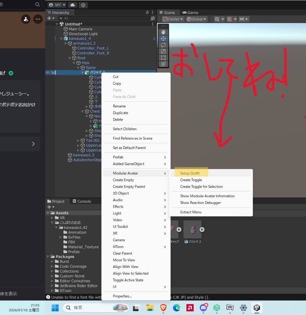Choose Create Toggle in submenu

(x=211, y=180)
